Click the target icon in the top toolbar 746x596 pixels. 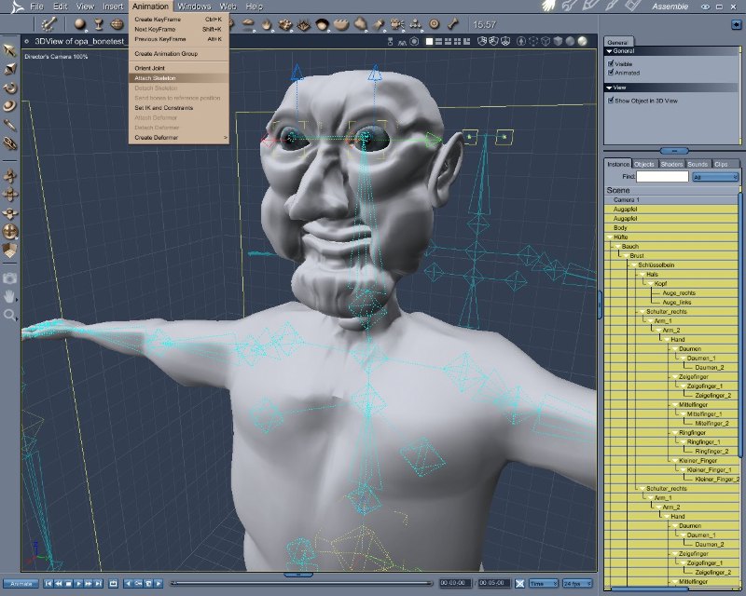tap(434, 23)
